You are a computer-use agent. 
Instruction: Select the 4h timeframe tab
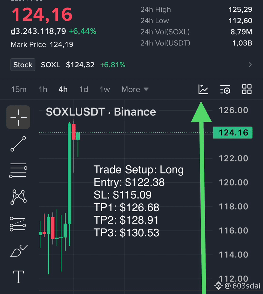[63, 89]
